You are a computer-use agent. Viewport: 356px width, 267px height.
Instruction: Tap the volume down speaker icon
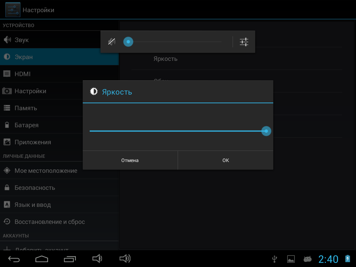[x=97, y=258]
